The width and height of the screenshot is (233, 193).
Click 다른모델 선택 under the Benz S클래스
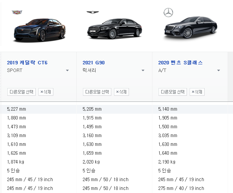coord(173,92)
